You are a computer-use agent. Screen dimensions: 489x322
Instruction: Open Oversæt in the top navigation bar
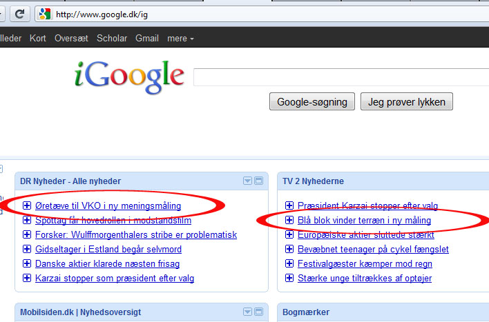(x=71, y=39)
